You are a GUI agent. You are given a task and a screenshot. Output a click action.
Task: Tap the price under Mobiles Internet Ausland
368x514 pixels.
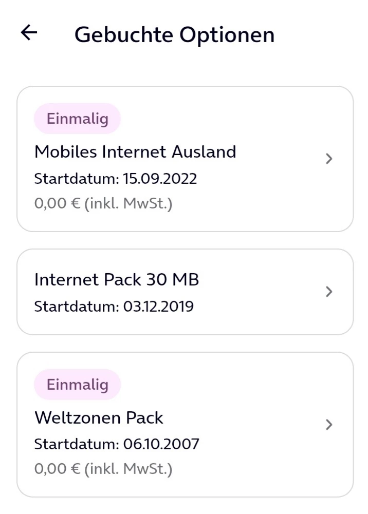[x=57, y=203]
